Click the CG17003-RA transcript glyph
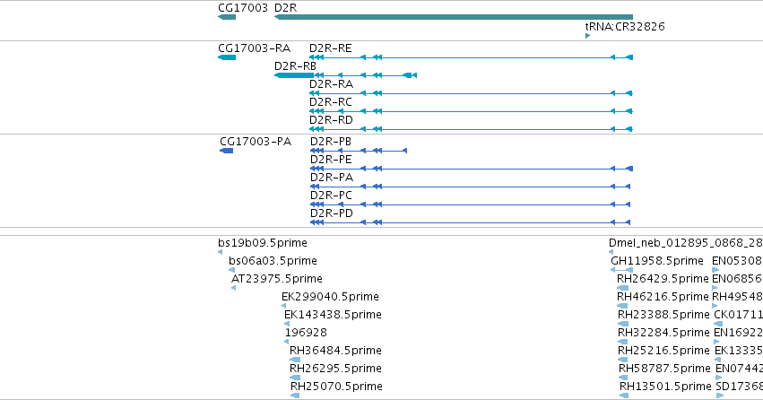The width and height of the screenshot is (763, 400). 227,57
